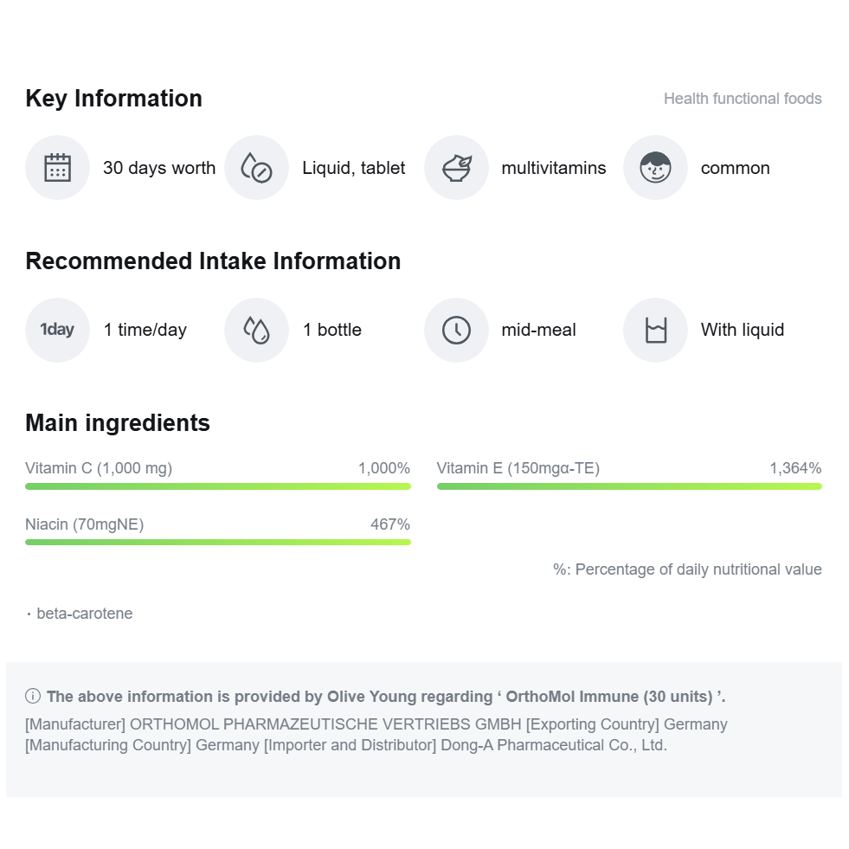Screen dimensions: 849x849
Task: Click the droplets icon beside 1 bottle
Action: tap(256, 330)
